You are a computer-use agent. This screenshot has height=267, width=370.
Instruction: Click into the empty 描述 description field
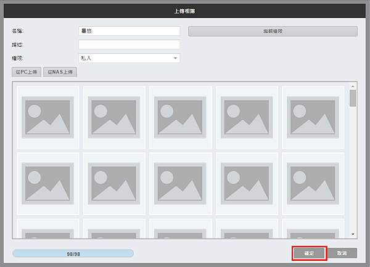129,44
